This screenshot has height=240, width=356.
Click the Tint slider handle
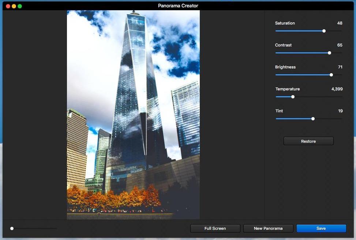tap(313, 119)
